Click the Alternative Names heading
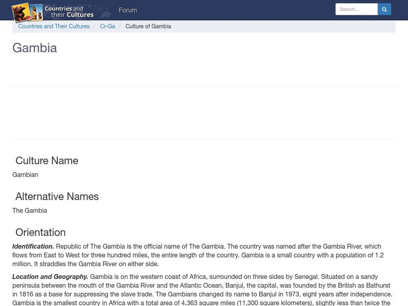This screenshot has height=306, width=408. [57, 196]
